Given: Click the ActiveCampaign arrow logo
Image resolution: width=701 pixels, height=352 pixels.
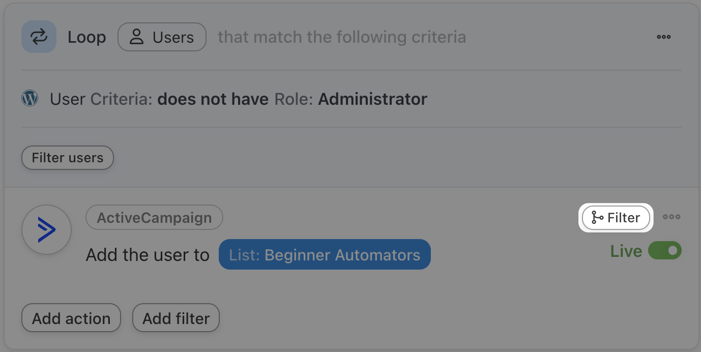Looking at the screenshot, I should [x=46, y=230].
